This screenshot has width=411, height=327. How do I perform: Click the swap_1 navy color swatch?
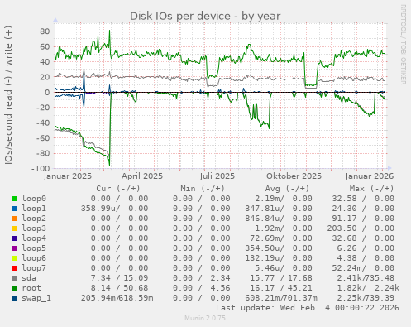[14, 298]
